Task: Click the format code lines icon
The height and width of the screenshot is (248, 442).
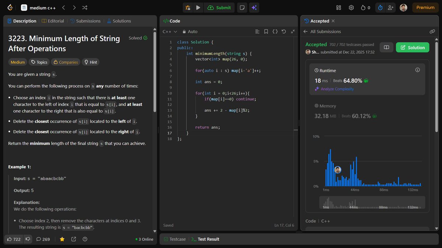Action: coord(257,31)
